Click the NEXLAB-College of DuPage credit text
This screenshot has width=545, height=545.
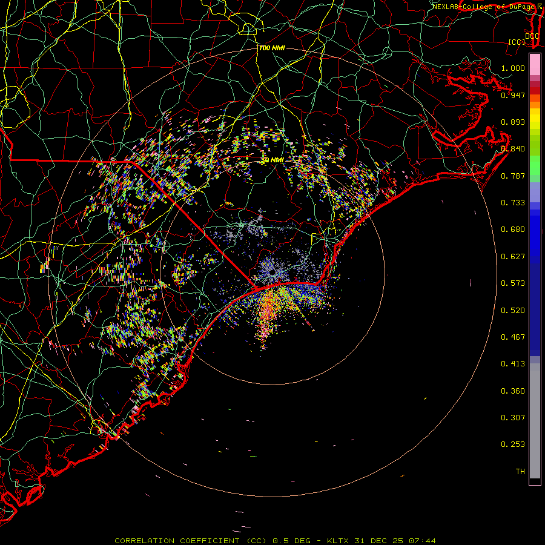pyautogui.click(x=483, y=7)
